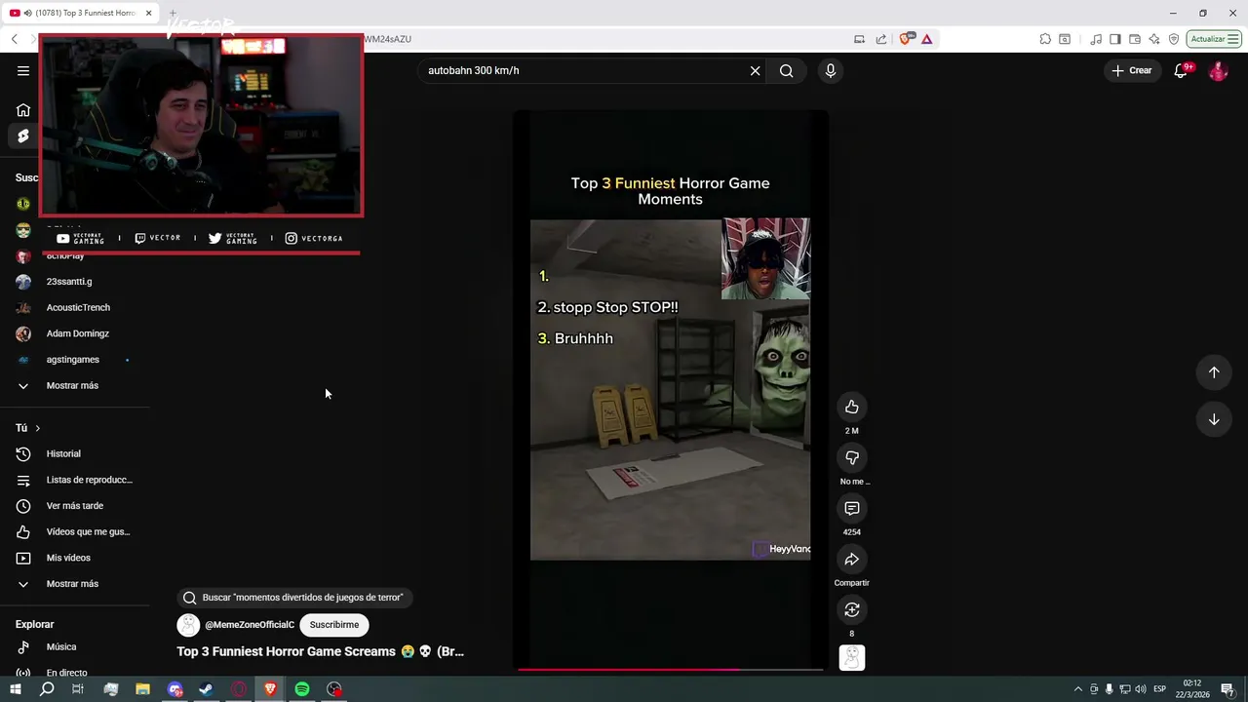Click the Brave Shields lion icon

906,39
